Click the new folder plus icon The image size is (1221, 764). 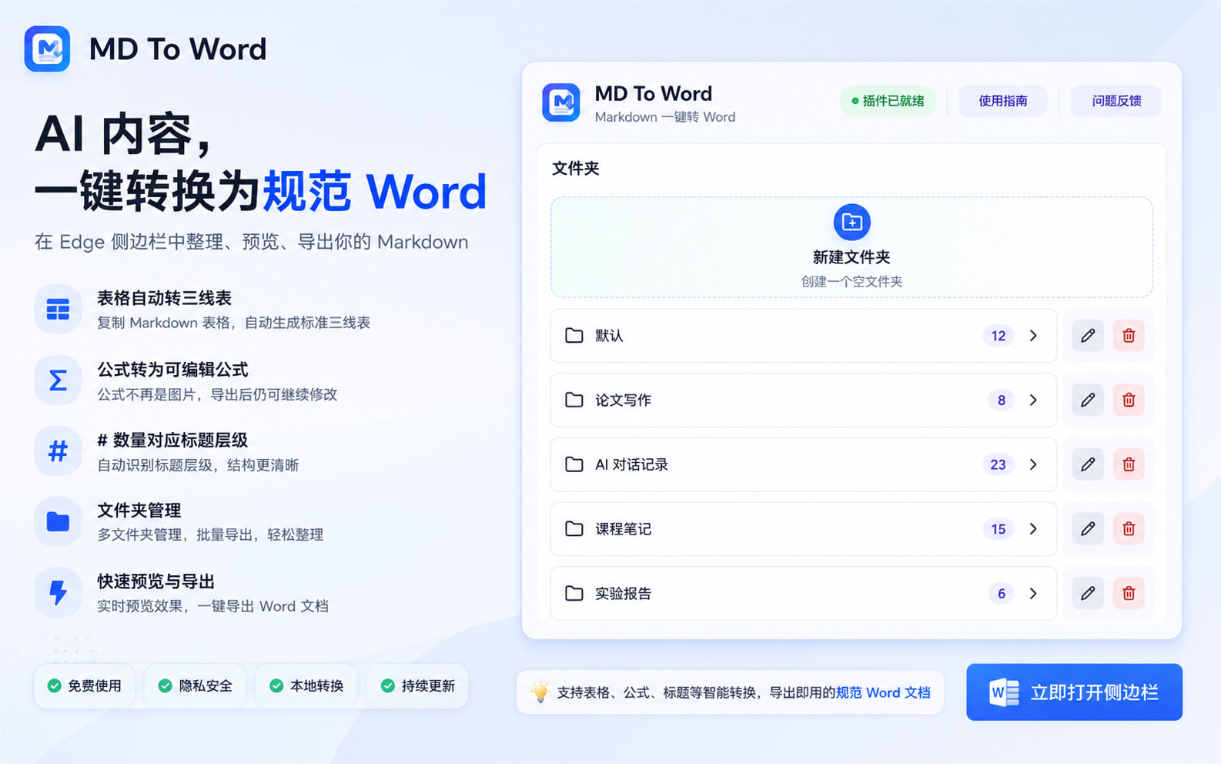851,223
